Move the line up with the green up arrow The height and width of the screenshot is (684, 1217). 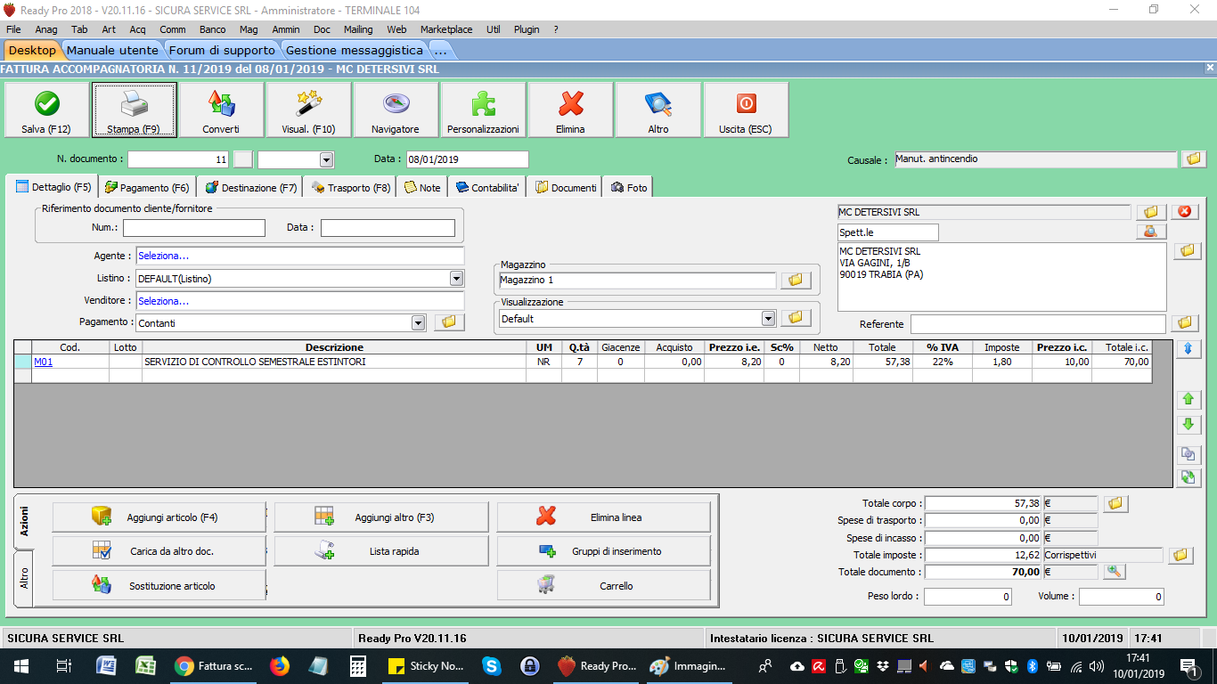coord(1188,400)
